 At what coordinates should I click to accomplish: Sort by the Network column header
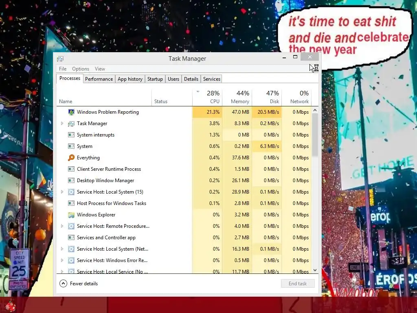tap(296, 97)
